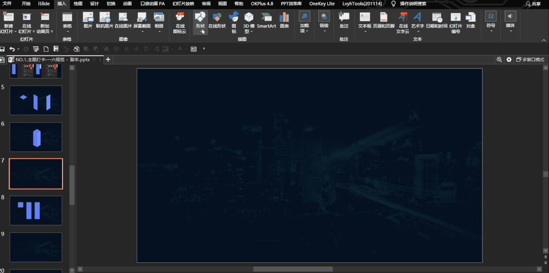549x273 pixels.
Task: Click the Add Animation Page (新加动画页) icon
Action: click(45, 16)
